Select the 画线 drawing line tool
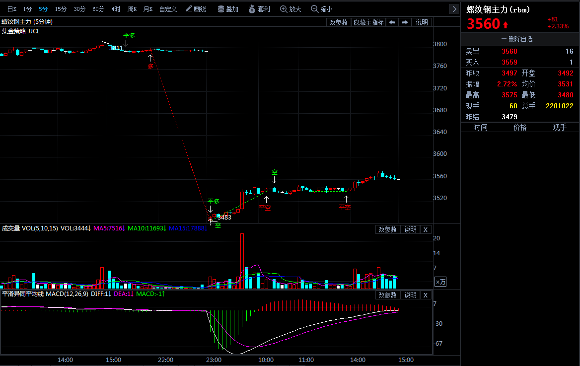The image size is (580, 366). [196, 9]
